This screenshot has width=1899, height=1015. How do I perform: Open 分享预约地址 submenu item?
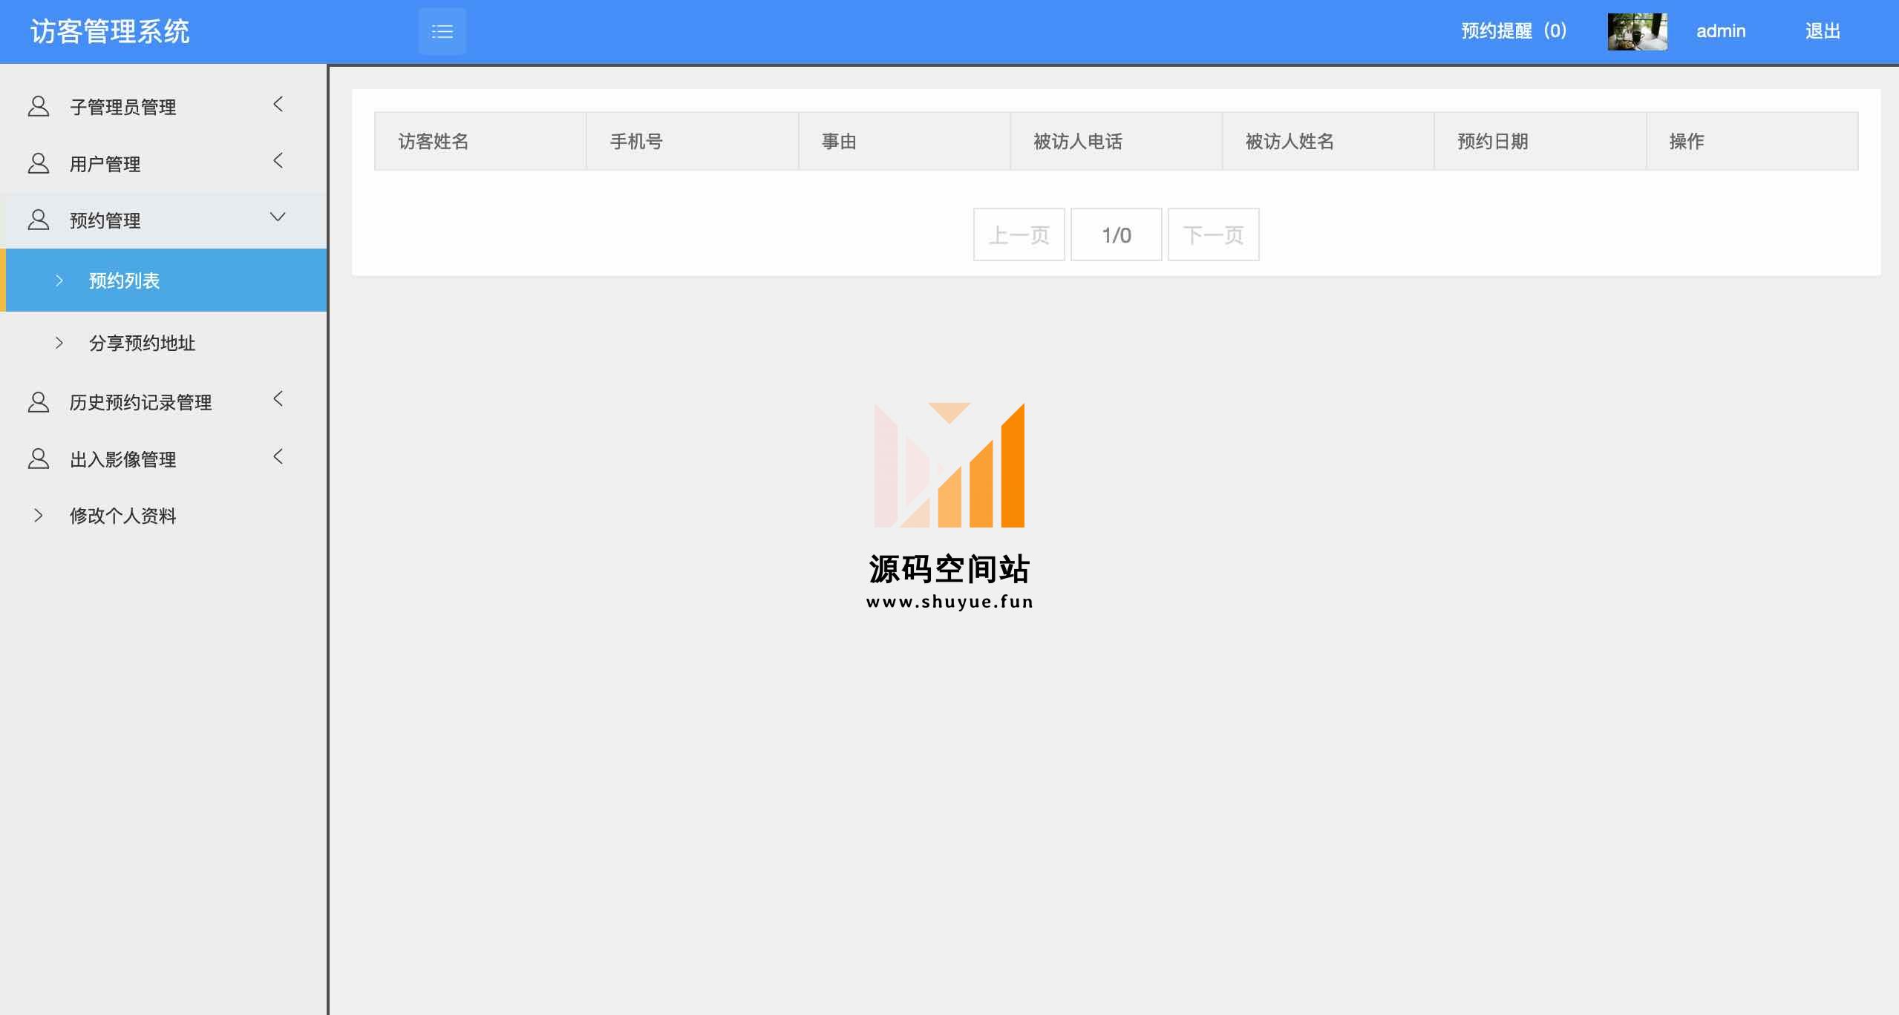point(163,343)
